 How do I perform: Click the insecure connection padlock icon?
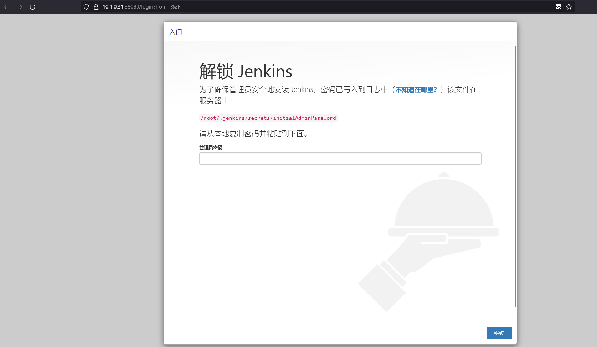point(96,7)
